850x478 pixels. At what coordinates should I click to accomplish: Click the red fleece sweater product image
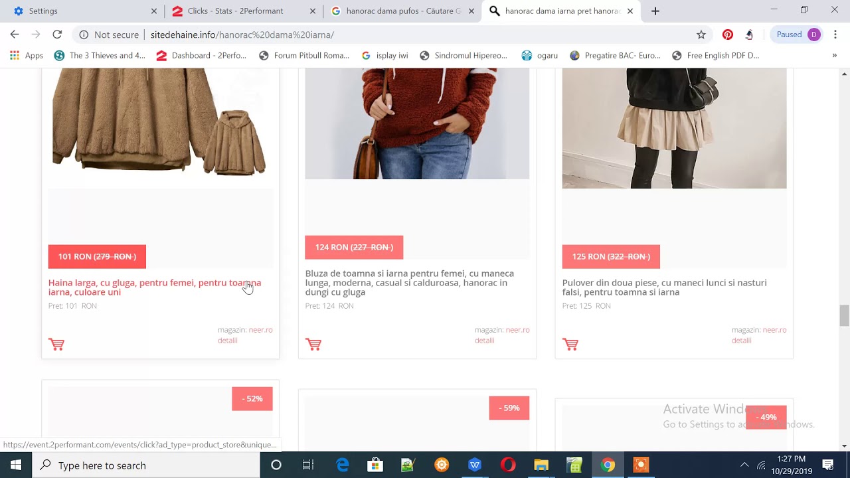click(417, 123)
